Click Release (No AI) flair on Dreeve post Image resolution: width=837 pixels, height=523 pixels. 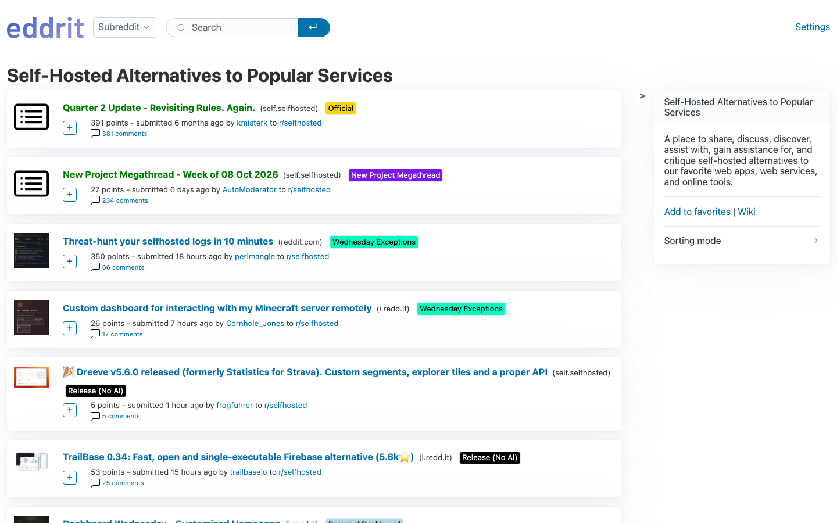pyautogui.click(x=96, y=391)
